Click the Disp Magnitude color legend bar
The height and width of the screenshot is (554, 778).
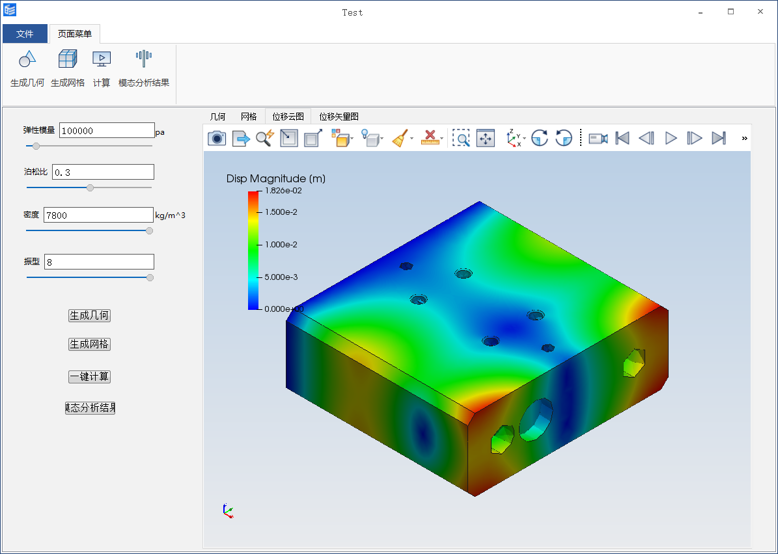[x=253, y=251]
